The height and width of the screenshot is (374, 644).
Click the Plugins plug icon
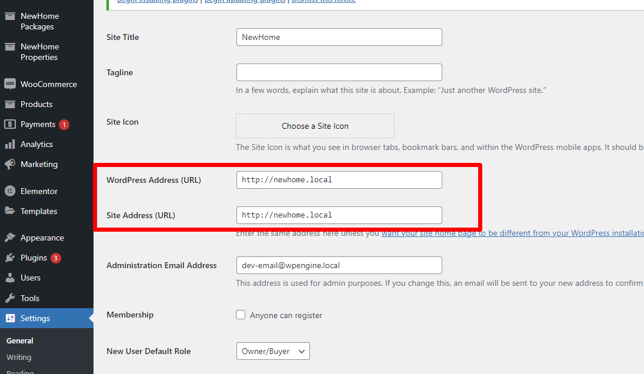point(10,258)
